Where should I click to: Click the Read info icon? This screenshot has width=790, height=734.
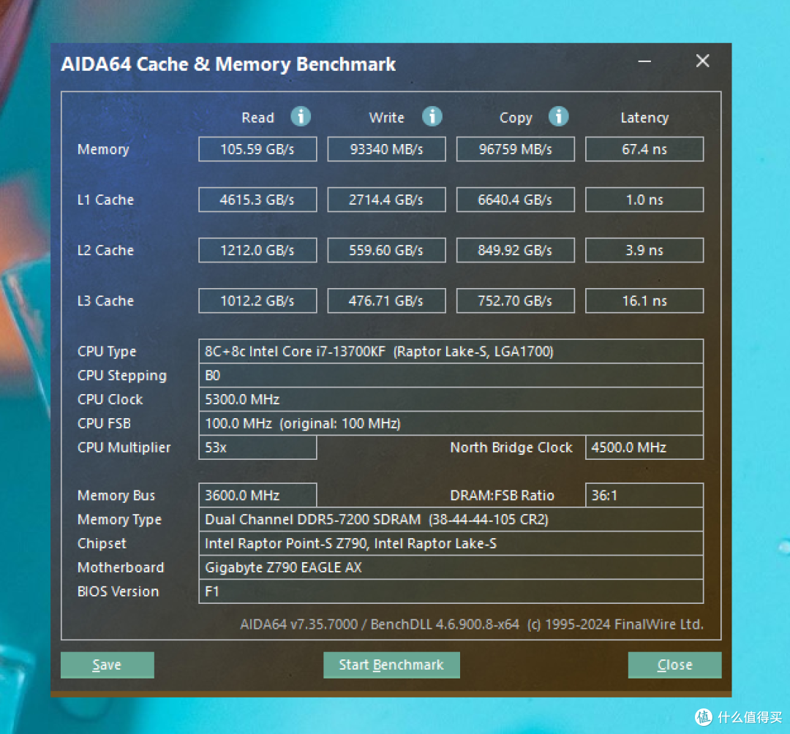(x=301, y=117)
